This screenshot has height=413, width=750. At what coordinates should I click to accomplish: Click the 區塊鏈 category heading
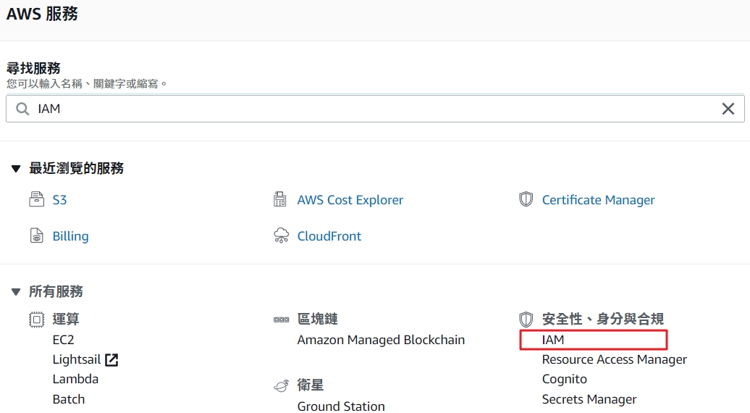(x=318, y=320)
